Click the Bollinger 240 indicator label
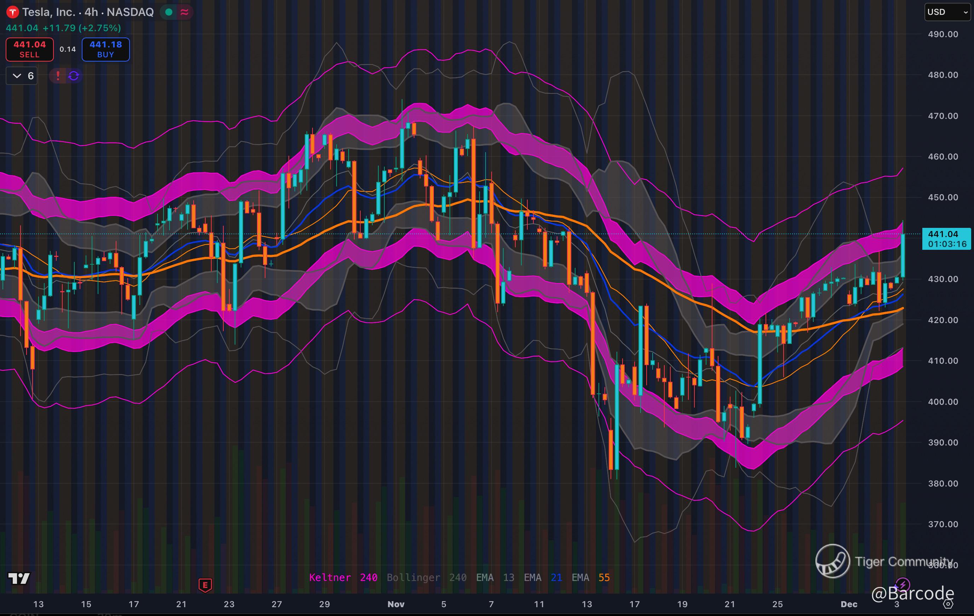 click(426, 577)
